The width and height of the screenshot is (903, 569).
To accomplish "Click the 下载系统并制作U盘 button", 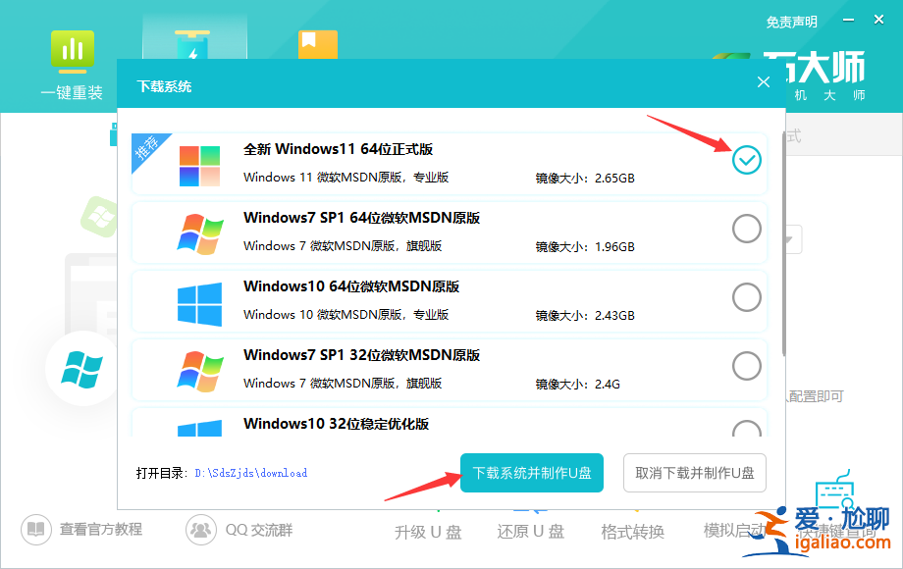I will [531, 473].
